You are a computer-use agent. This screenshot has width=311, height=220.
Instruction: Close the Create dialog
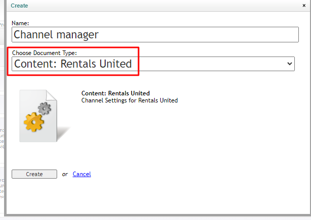click(304, 6)
